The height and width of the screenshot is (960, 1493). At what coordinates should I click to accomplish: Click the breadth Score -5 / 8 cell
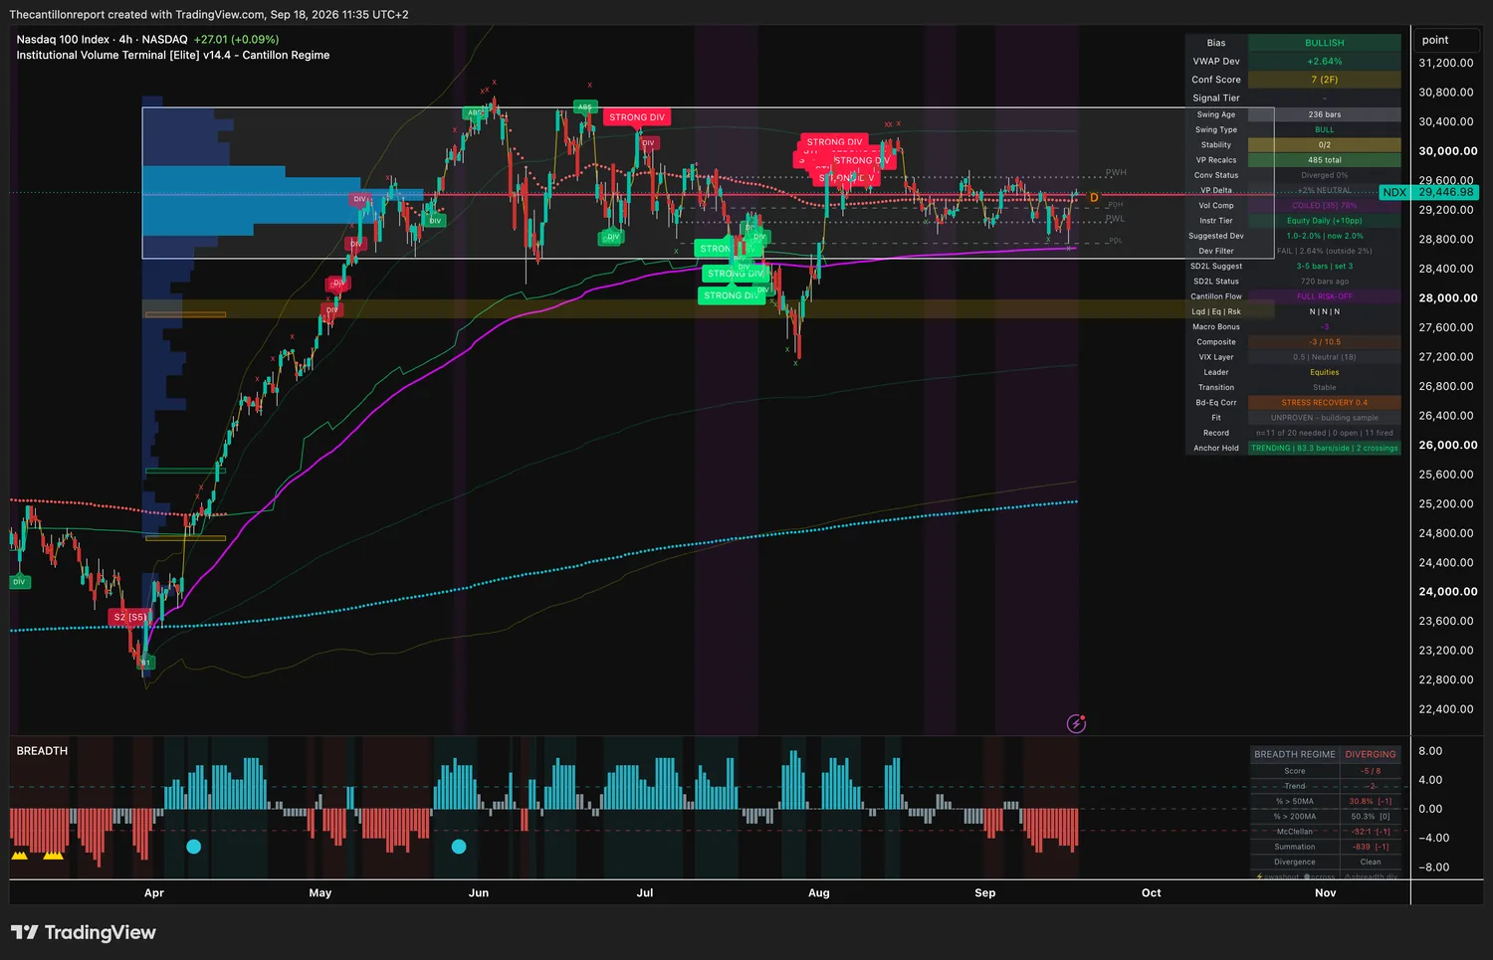click(1371, 771)
